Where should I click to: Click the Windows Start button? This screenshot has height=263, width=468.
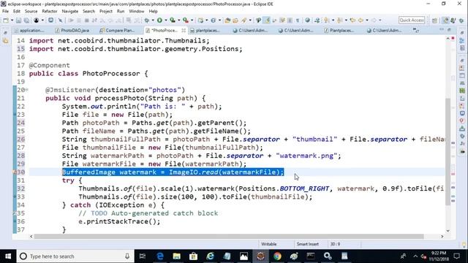tap(8, 256)
